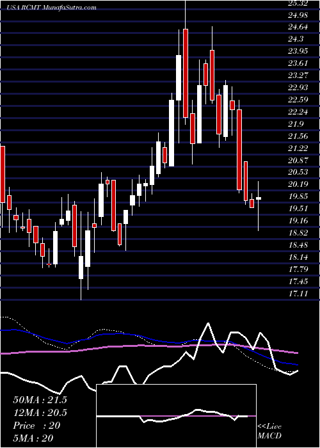Click the 23.61 price axis label
Screen dimensions: 320x448
298,63
